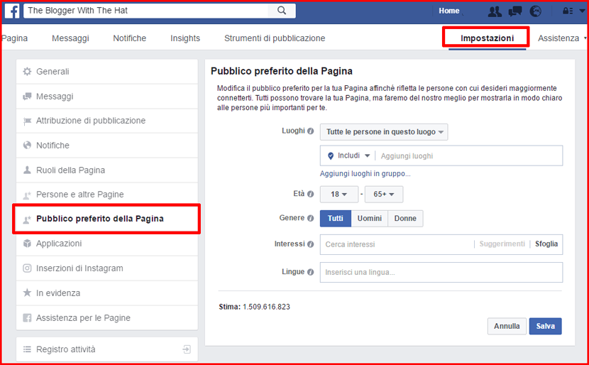Open Applicazioni settings section
The image size is (589, 365).
(x=107, y=244)
